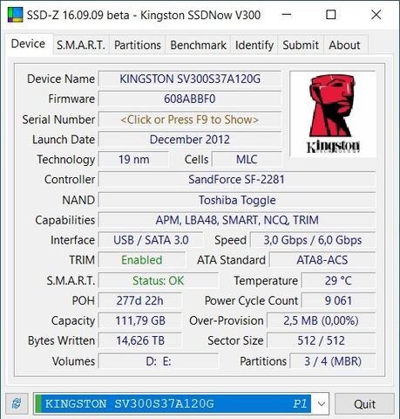Maximize the SSD-Z window
The height and width of the screenshot is (419, 400).
[331, 15]
